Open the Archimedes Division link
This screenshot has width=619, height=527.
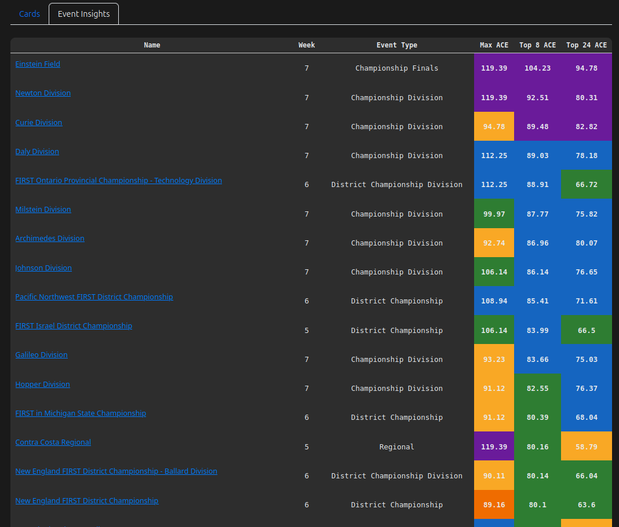click(x=50, y=238)
